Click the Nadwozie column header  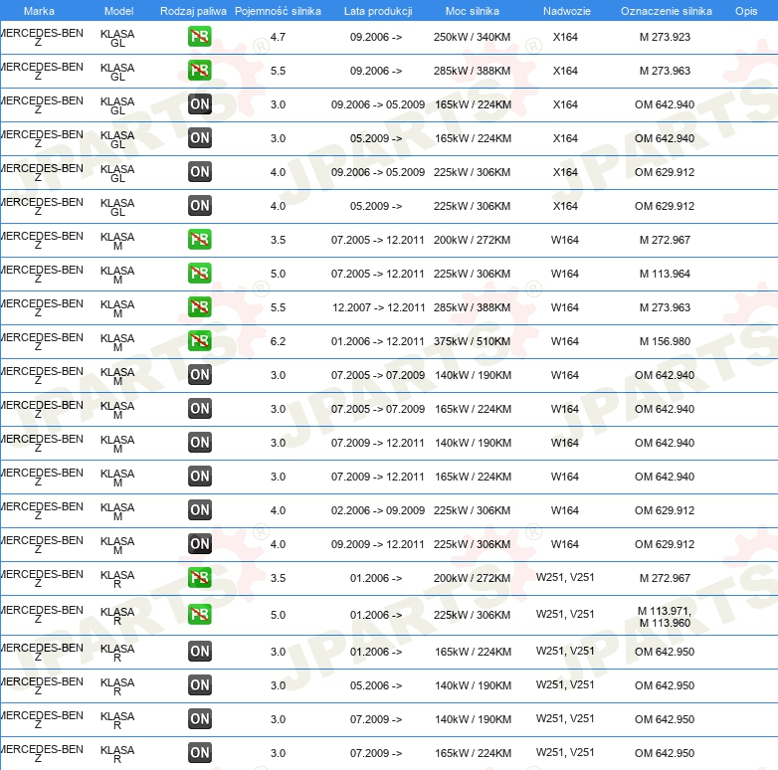point(565,10)
